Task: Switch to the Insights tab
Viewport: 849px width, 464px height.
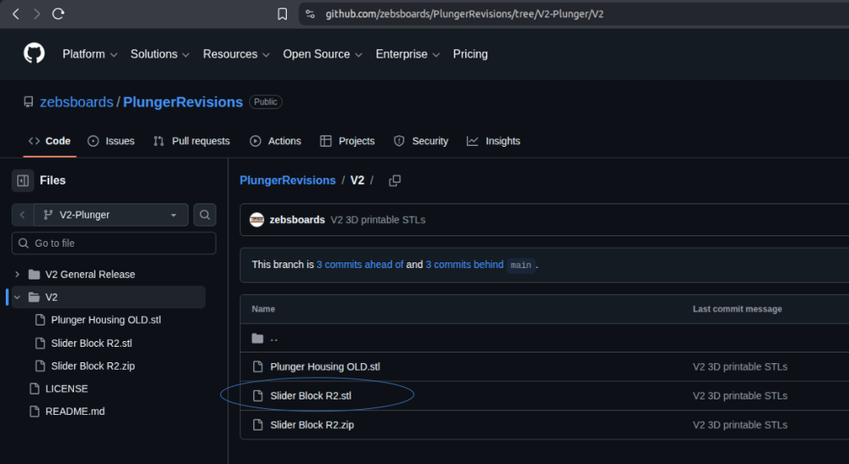Action: (493, 141)
